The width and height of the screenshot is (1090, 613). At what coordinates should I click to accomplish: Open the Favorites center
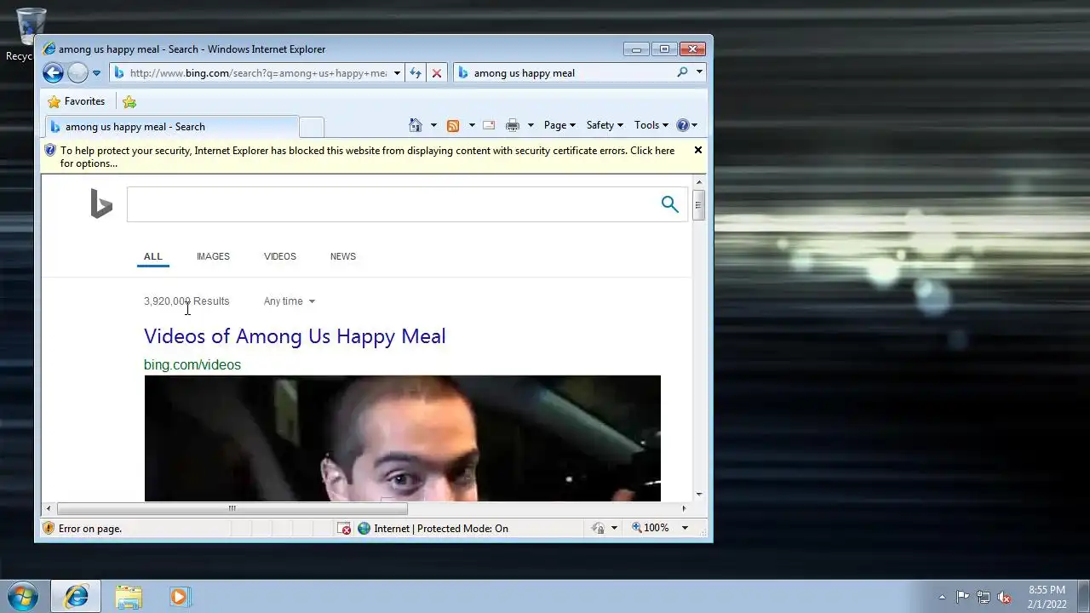[77, 101]
